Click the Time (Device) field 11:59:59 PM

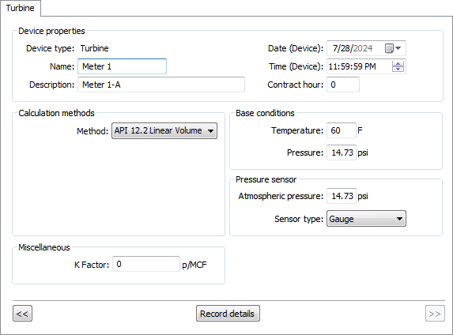point(366,66)
